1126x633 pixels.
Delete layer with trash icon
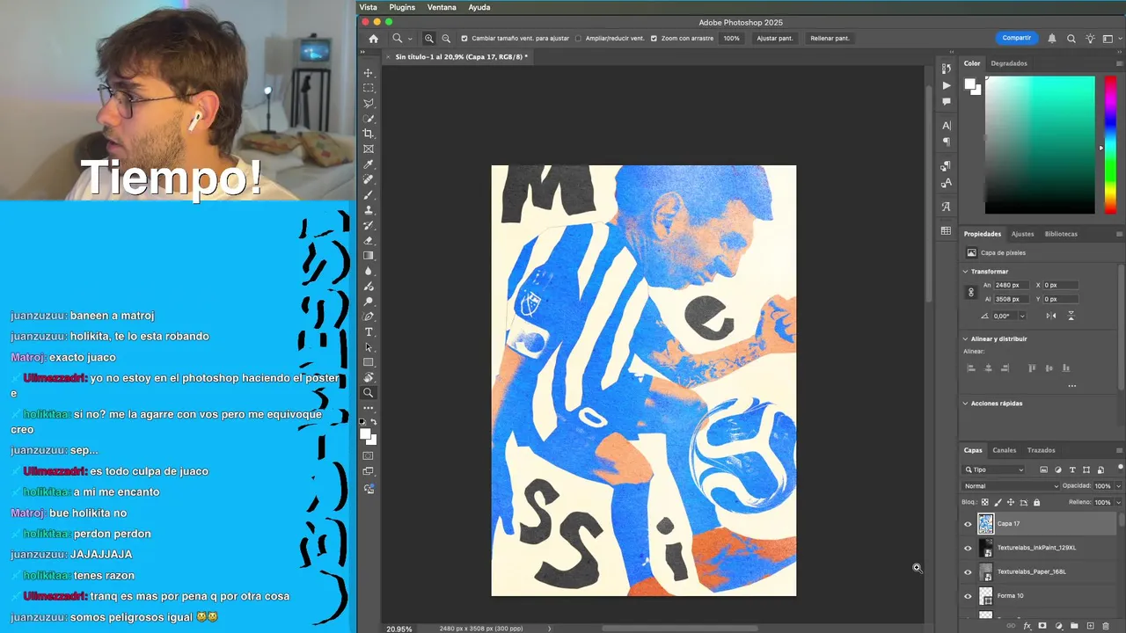[1106, 626]
